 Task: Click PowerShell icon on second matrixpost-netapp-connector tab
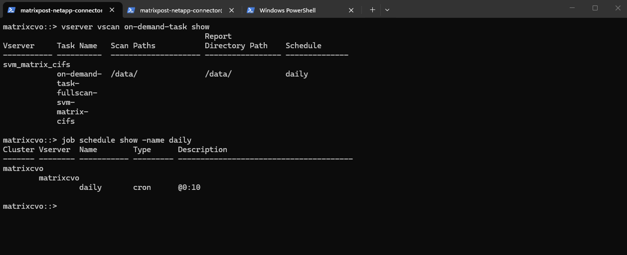tap(131, 10)
